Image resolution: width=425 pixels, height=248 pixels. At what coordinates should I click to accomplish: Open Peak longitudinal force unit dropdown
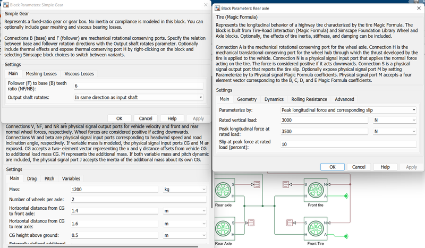point(394,132)
